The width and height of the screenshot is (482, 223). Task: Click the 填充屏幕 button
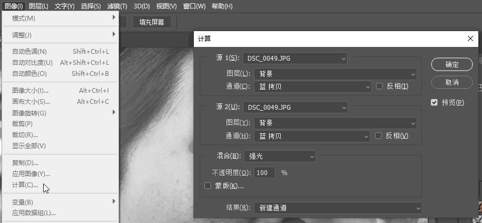(x=152, y=22)
